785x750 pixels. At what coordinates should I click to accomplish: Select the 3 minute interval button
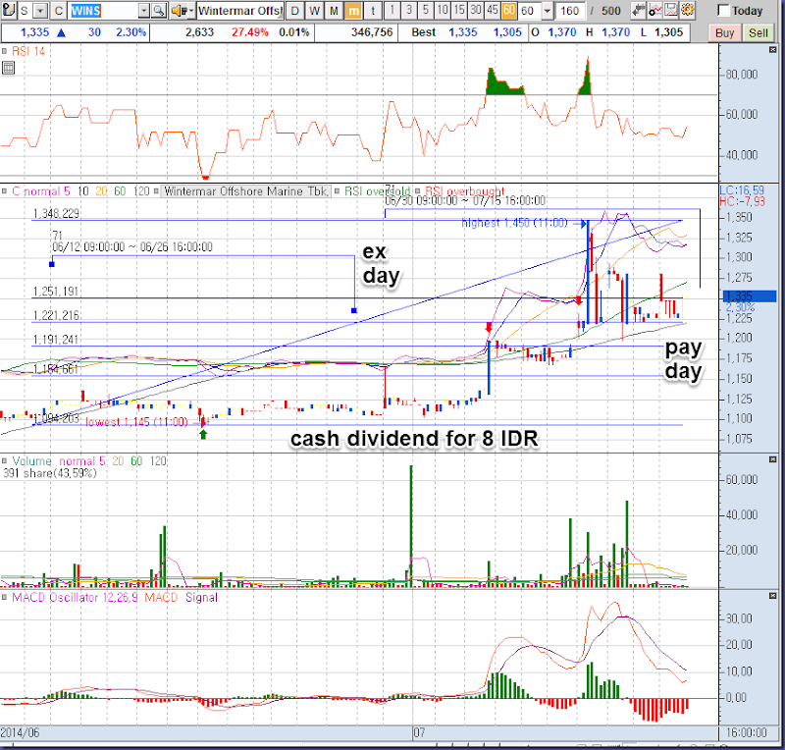409,11
